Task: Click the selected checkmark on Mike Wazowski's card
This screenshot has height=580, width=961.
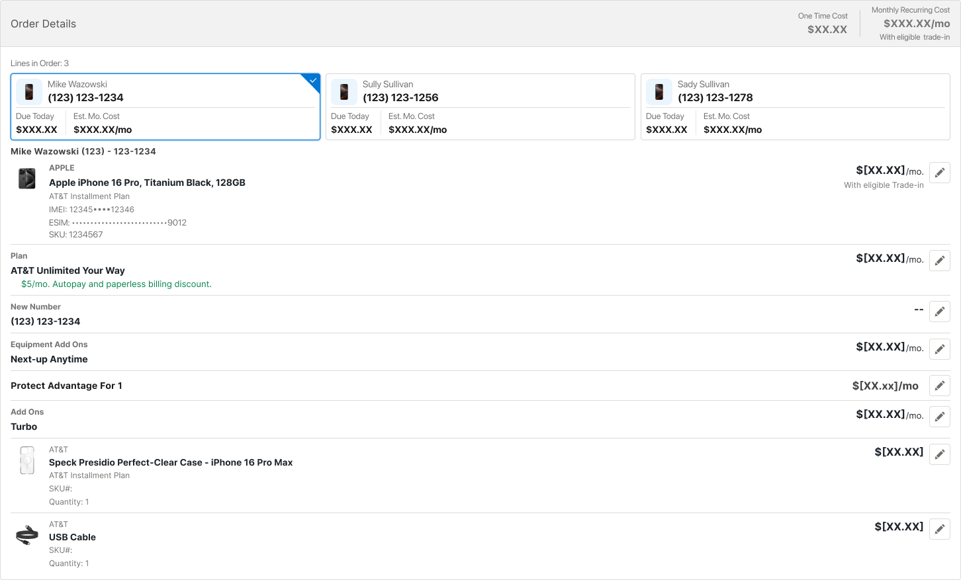Action: tap(313, 81)
